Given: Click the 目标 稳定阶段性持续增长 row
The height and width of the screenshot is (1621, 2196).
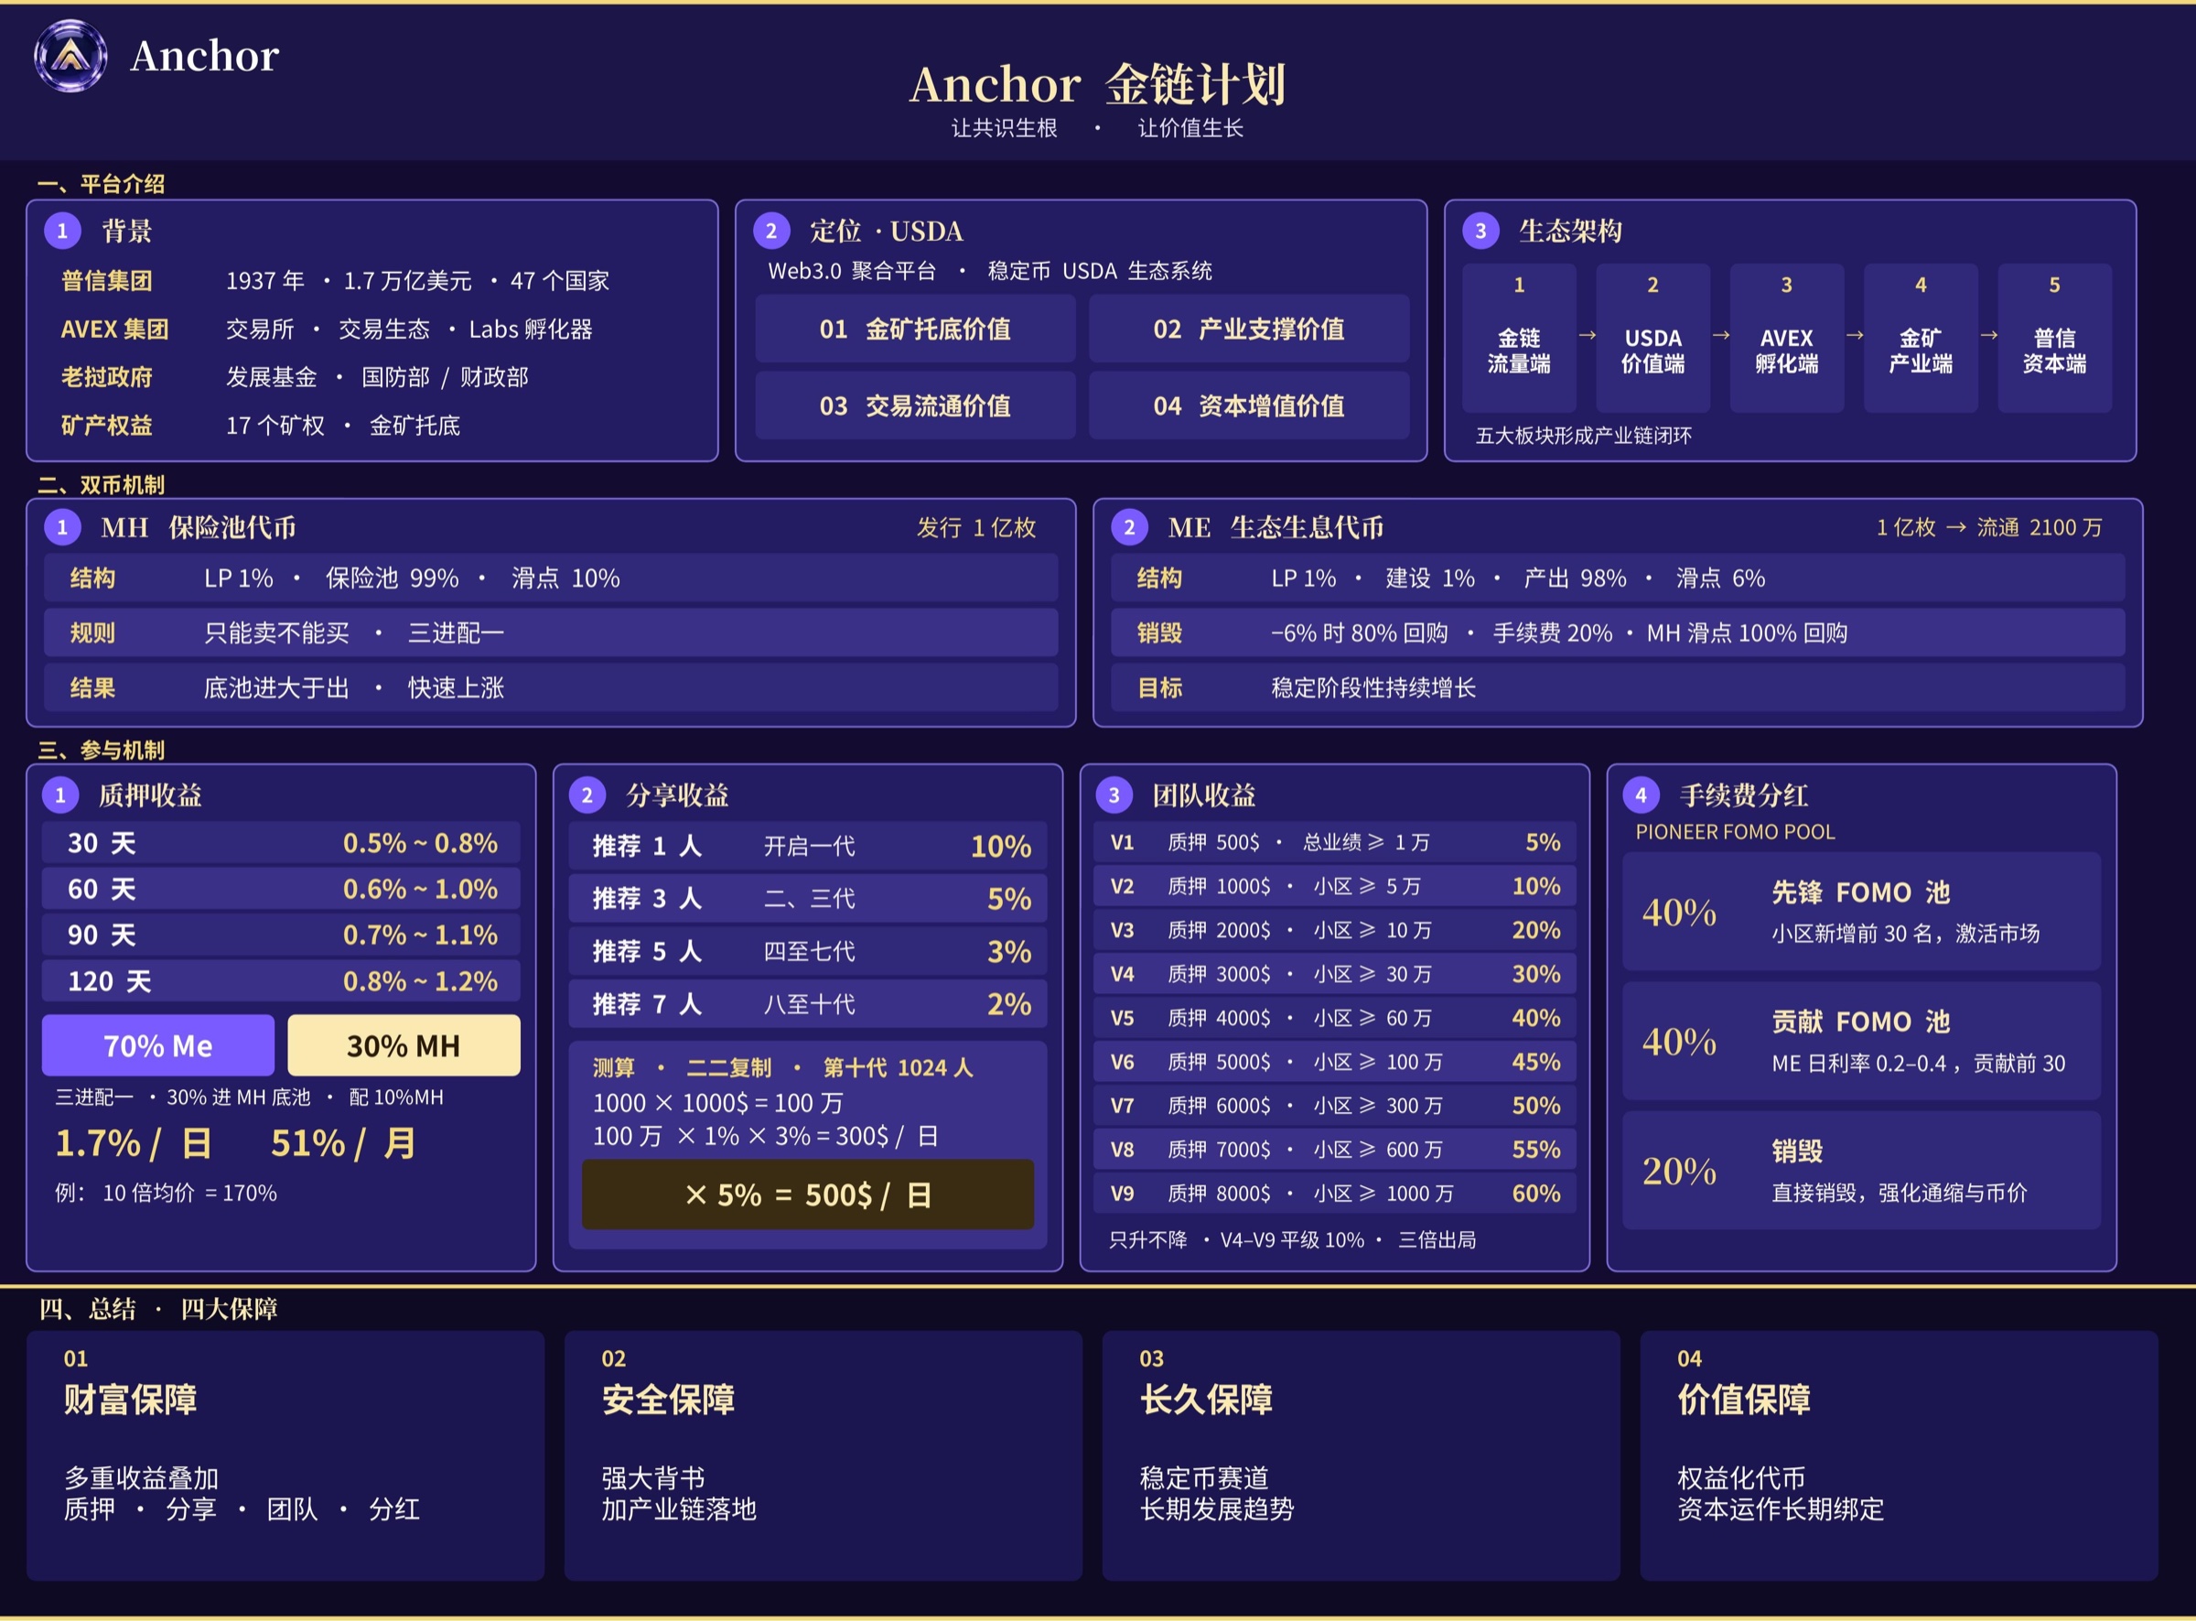Looking at the screenshot, I should coord(1618,687).
